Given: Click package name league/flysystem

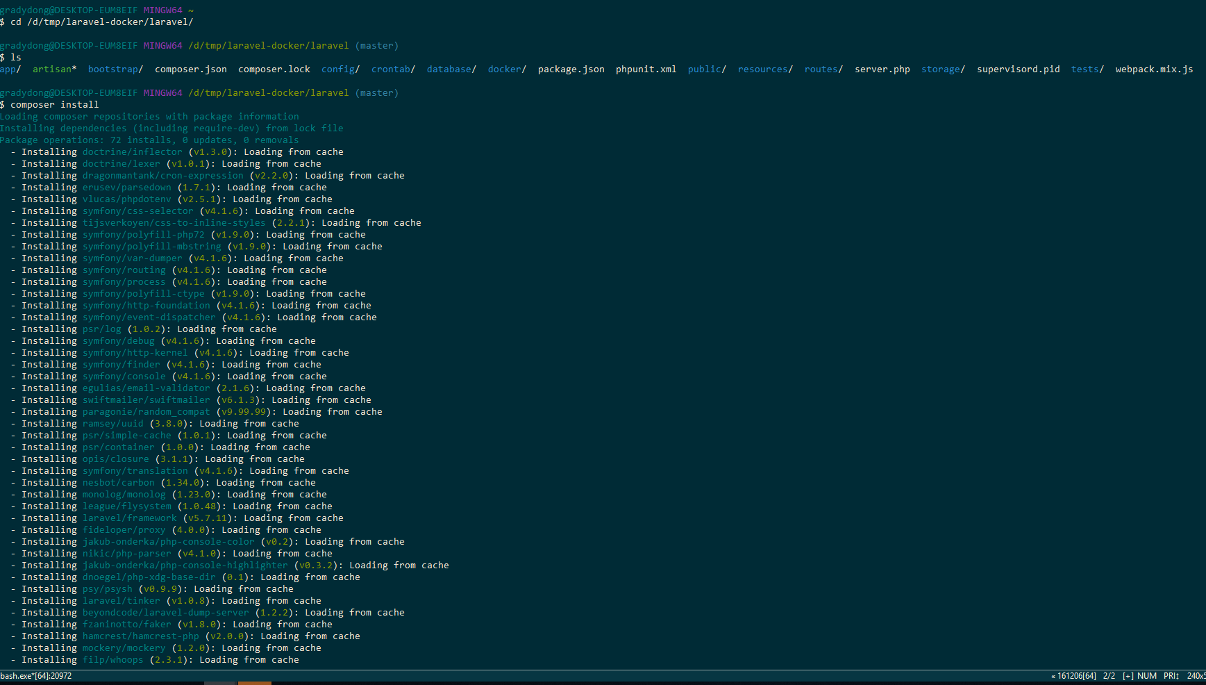Looking at the screenshot, I should tap(127, 506).
